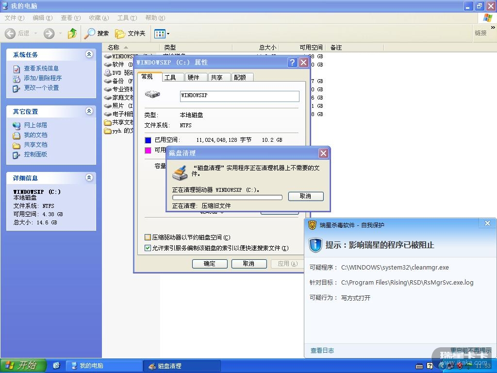Collapse the 详细信息 panel

pyautogui.click(x=89, y=178)
